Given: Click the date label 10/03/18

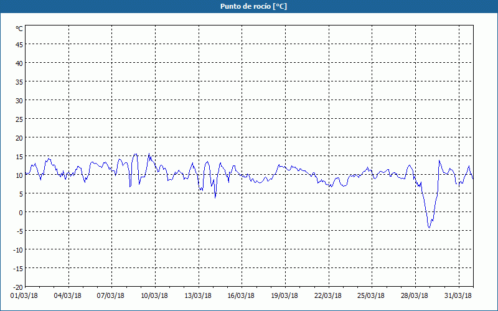Looking at the screenshot, I should click(154, 296).
